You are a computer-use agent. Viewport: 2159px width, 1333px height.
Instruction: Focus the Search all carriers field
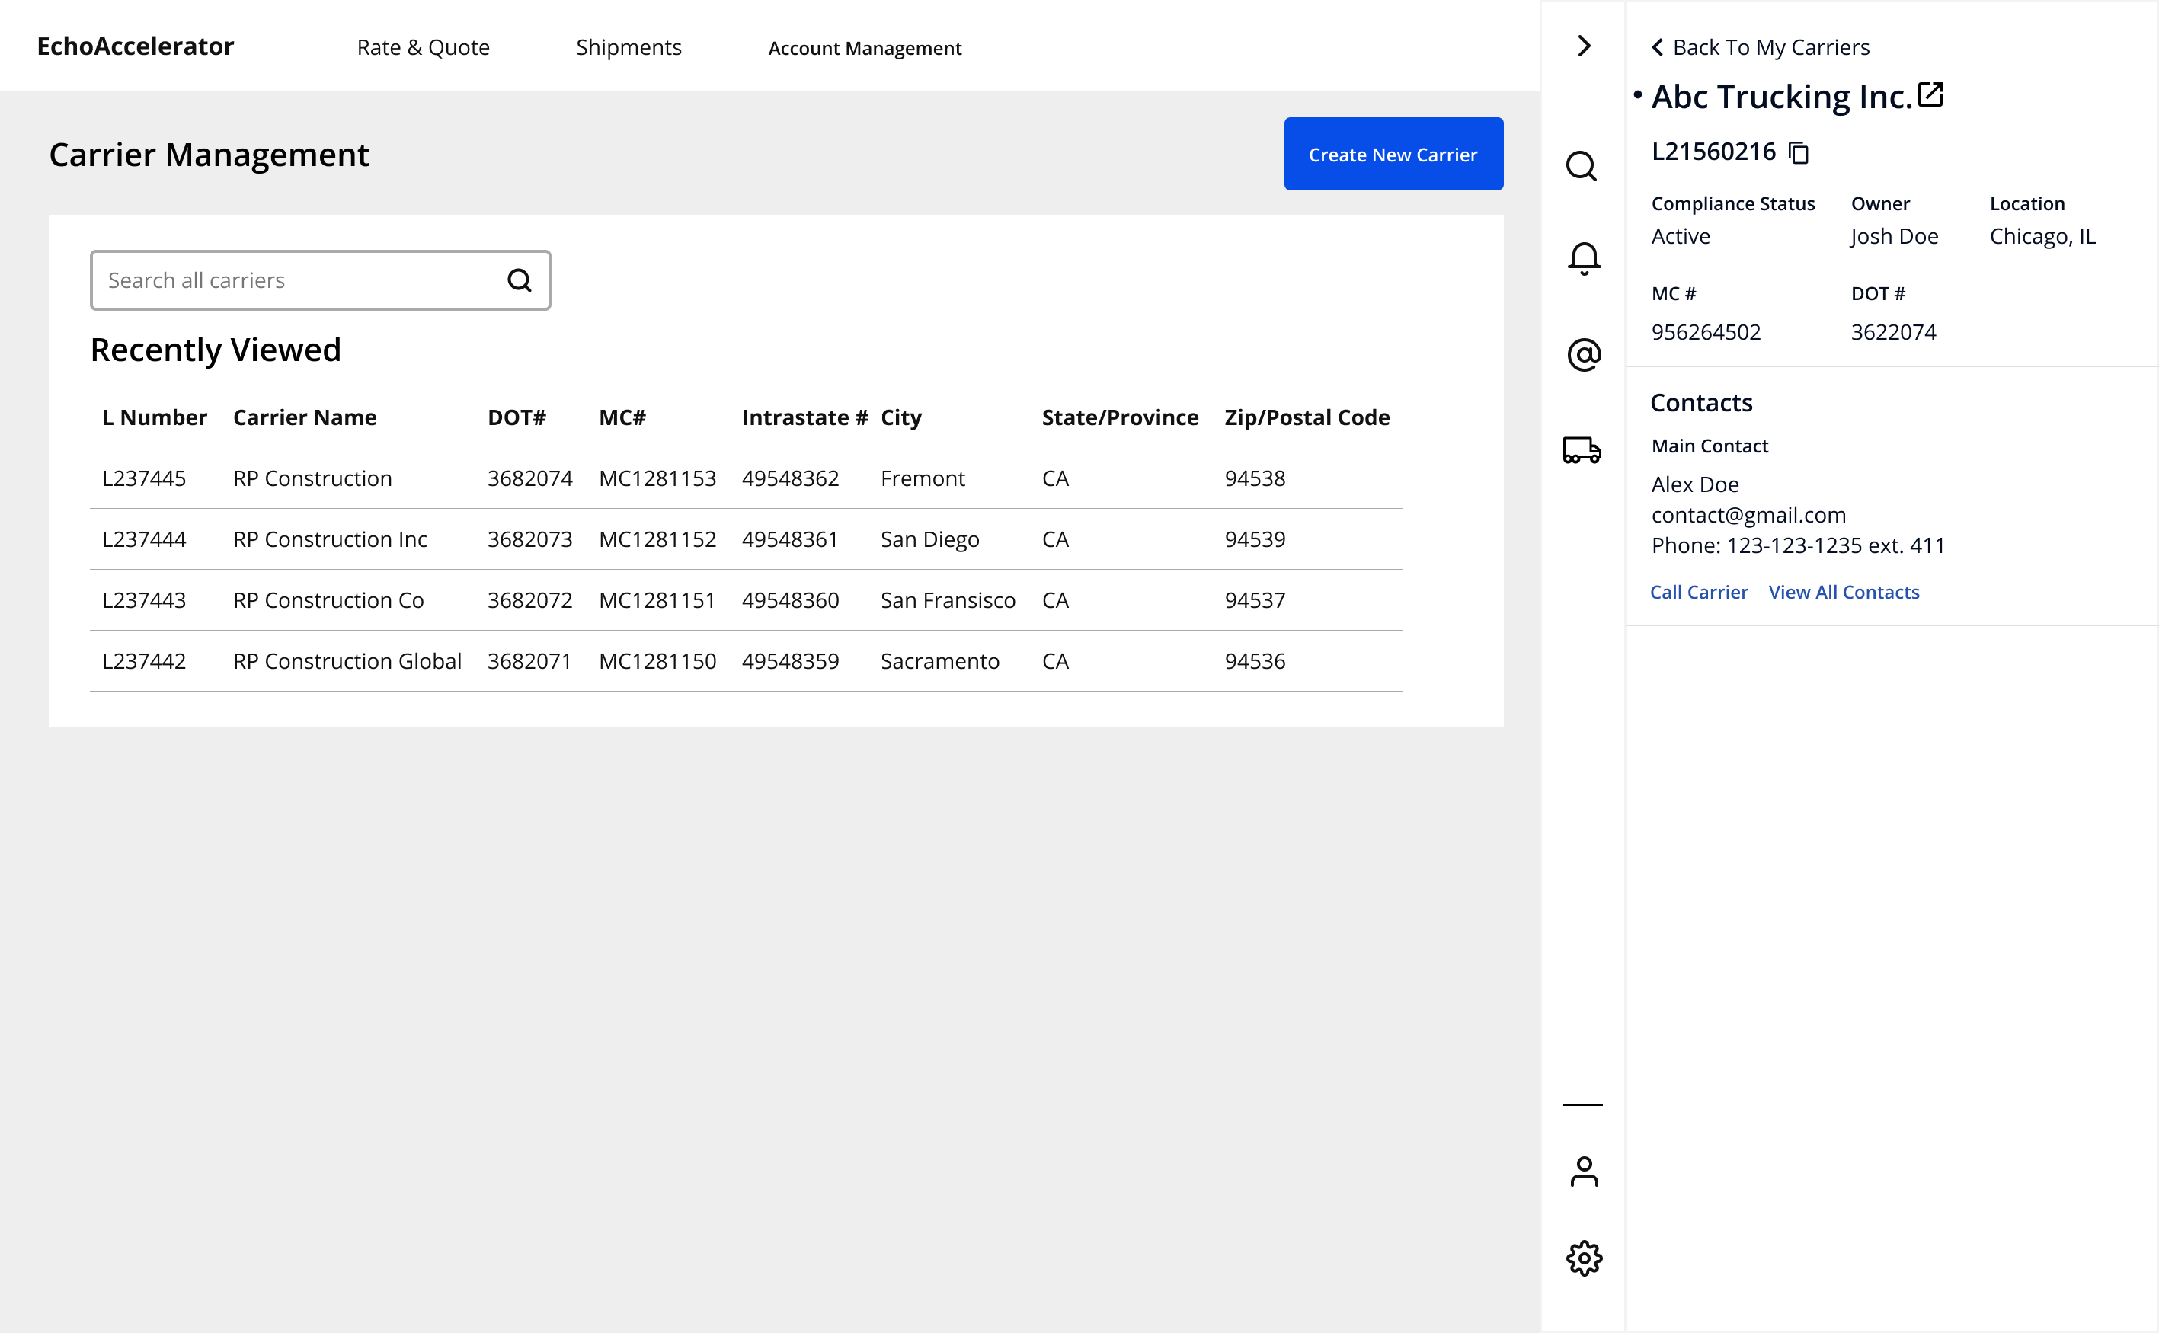click(321, 280)
